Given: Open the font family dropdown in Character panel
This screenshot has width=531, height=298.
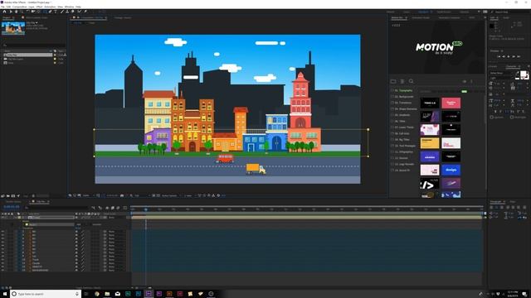Looking at the screenshot, I should coord(501,73).
